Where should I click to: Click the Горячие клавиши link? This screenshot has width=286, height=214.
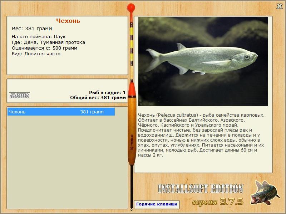157,204
